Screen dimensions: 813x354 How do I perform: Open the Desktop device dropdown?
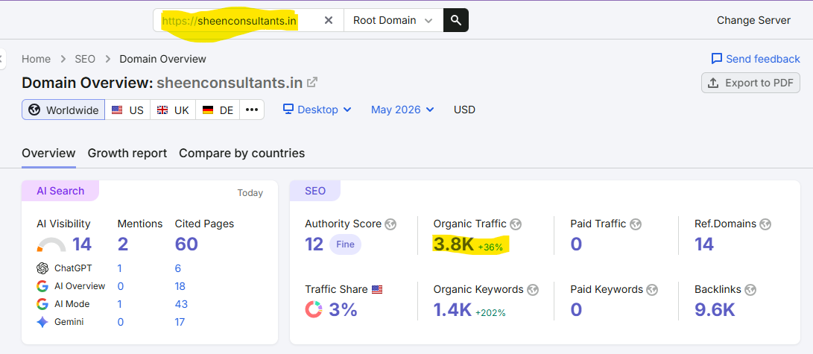coord(317,110)
